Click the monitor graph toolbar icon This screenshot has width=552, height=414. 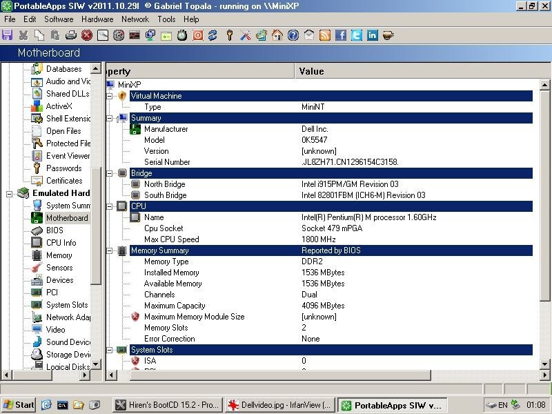[135, 35]
